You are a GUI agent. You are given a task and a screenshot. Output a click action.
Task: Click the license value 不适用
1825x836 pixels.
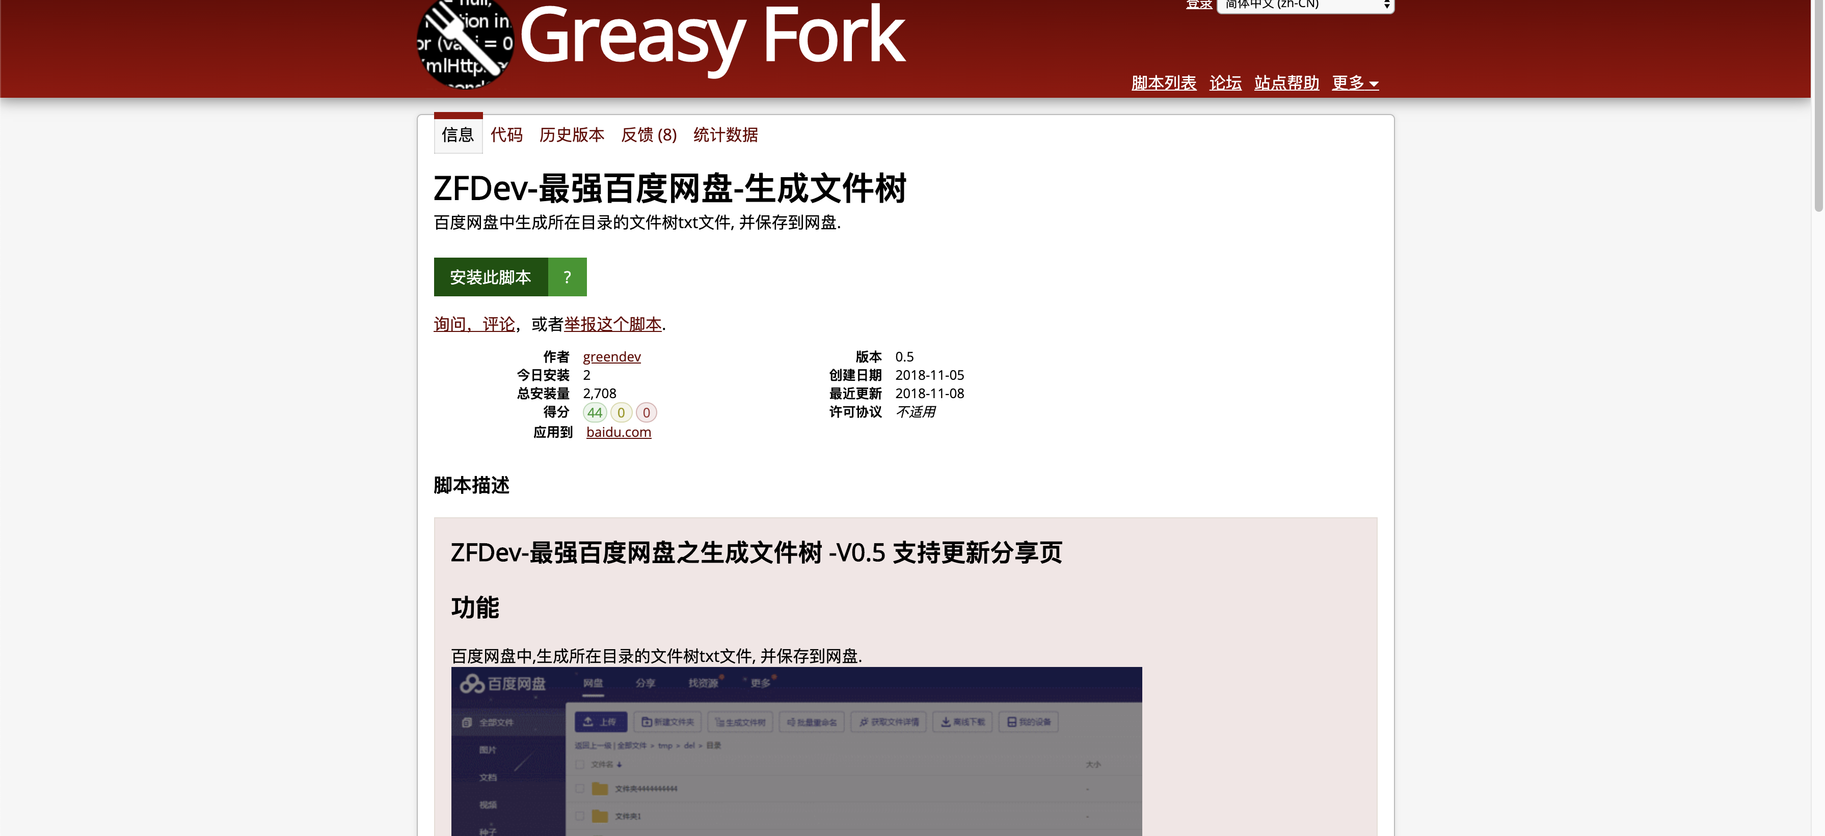(x=916, y=412)
